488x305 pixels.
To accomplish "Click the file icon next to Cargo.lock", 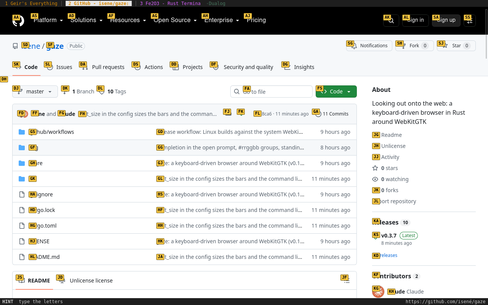I will coord(22,210).
